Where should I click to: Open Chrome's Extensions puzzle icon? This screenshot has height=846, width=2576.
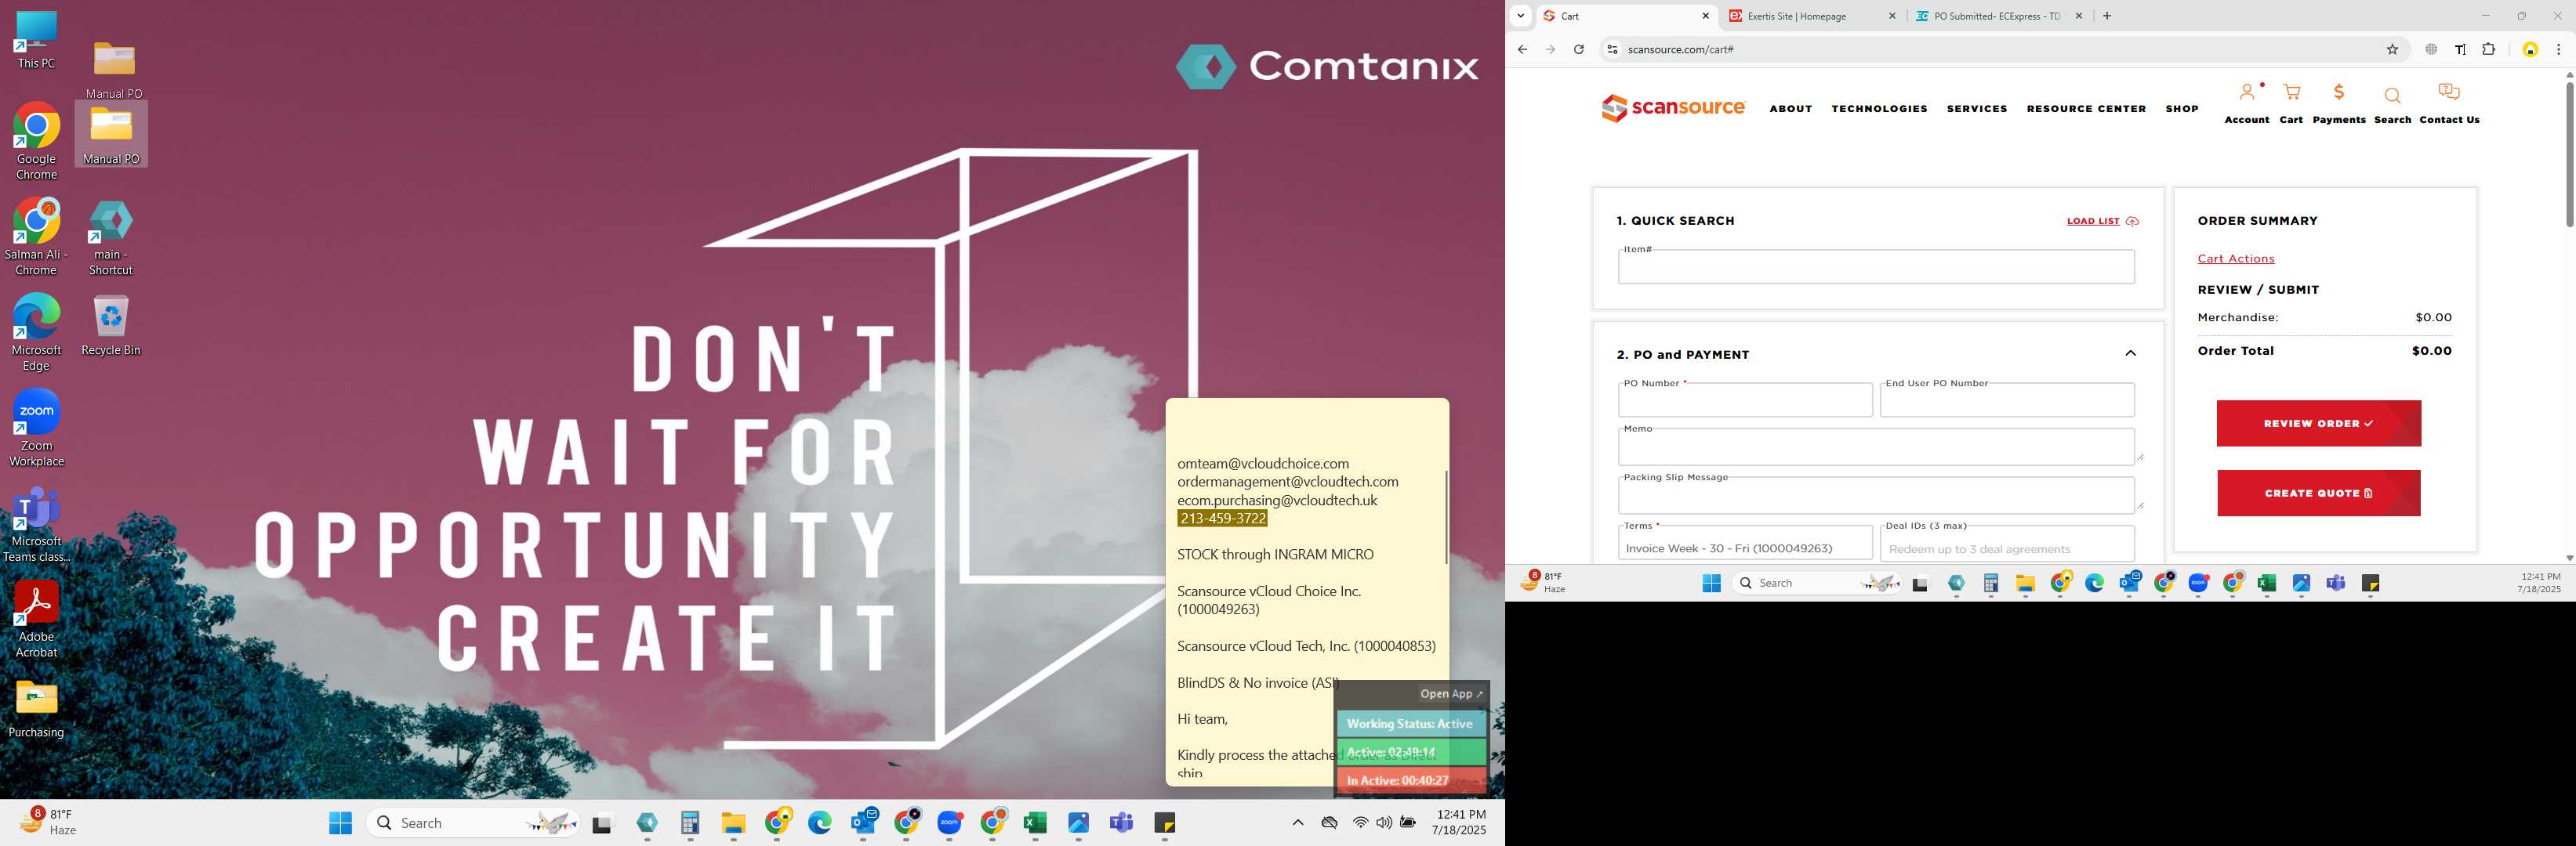[x=2488, y=49]
